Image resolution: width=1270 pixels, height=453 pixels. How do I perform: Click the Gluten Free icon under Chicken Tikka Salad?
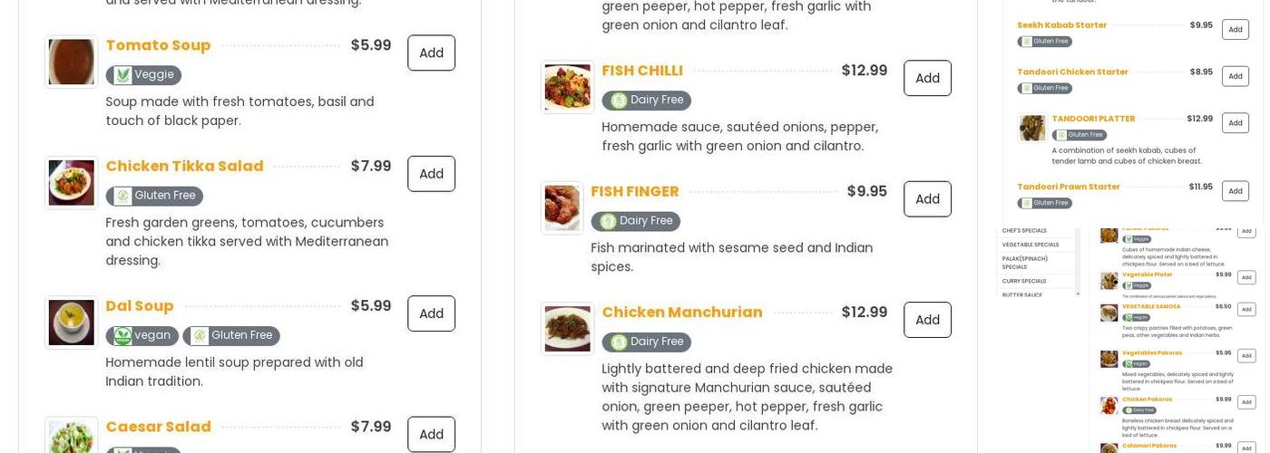pos(122,196)
